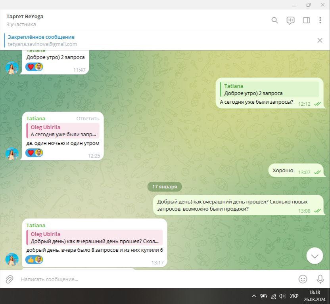Click the heart reaction on the 12:25 message
330x304 pixels.
[x=31, y=153]
